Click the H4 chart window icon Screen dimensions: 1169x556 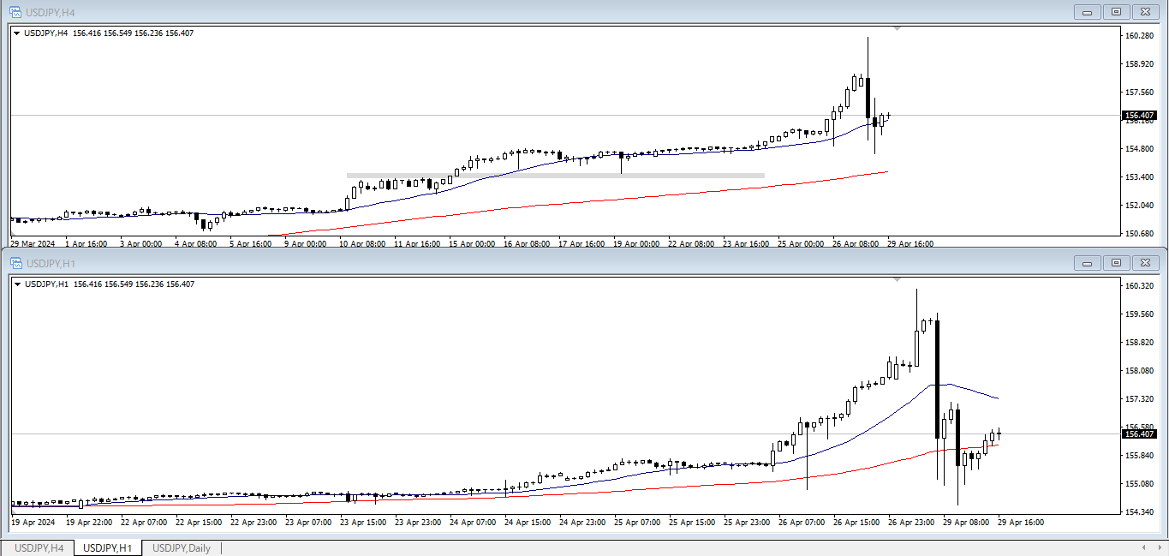pos(15,11)
